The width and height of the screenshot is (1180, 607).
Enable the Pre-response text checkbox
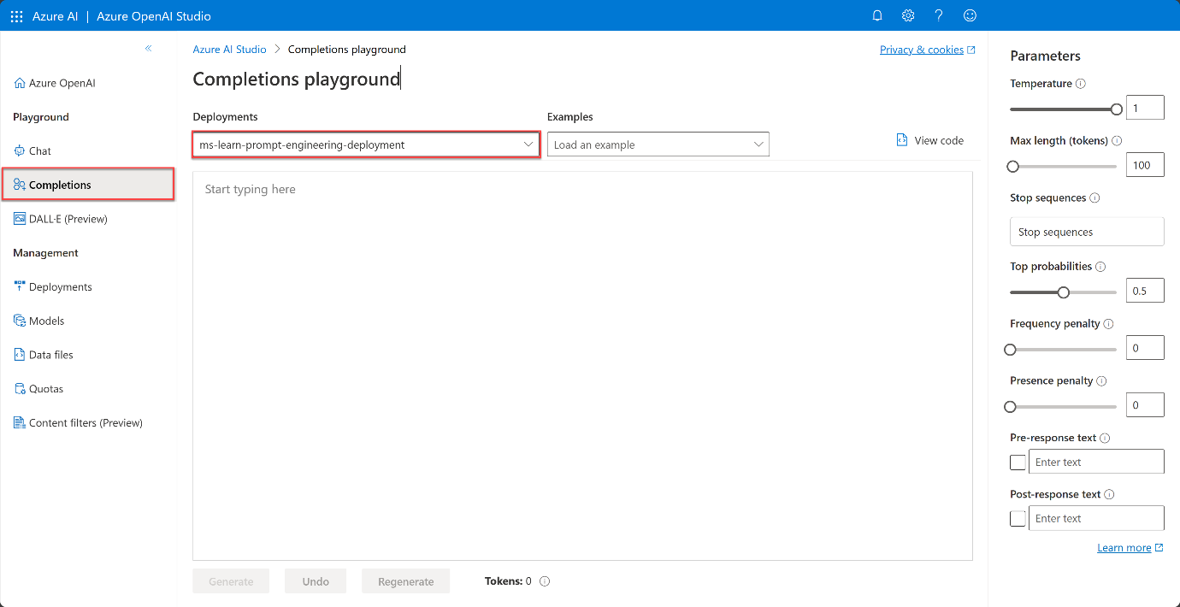coord(1018,463)
